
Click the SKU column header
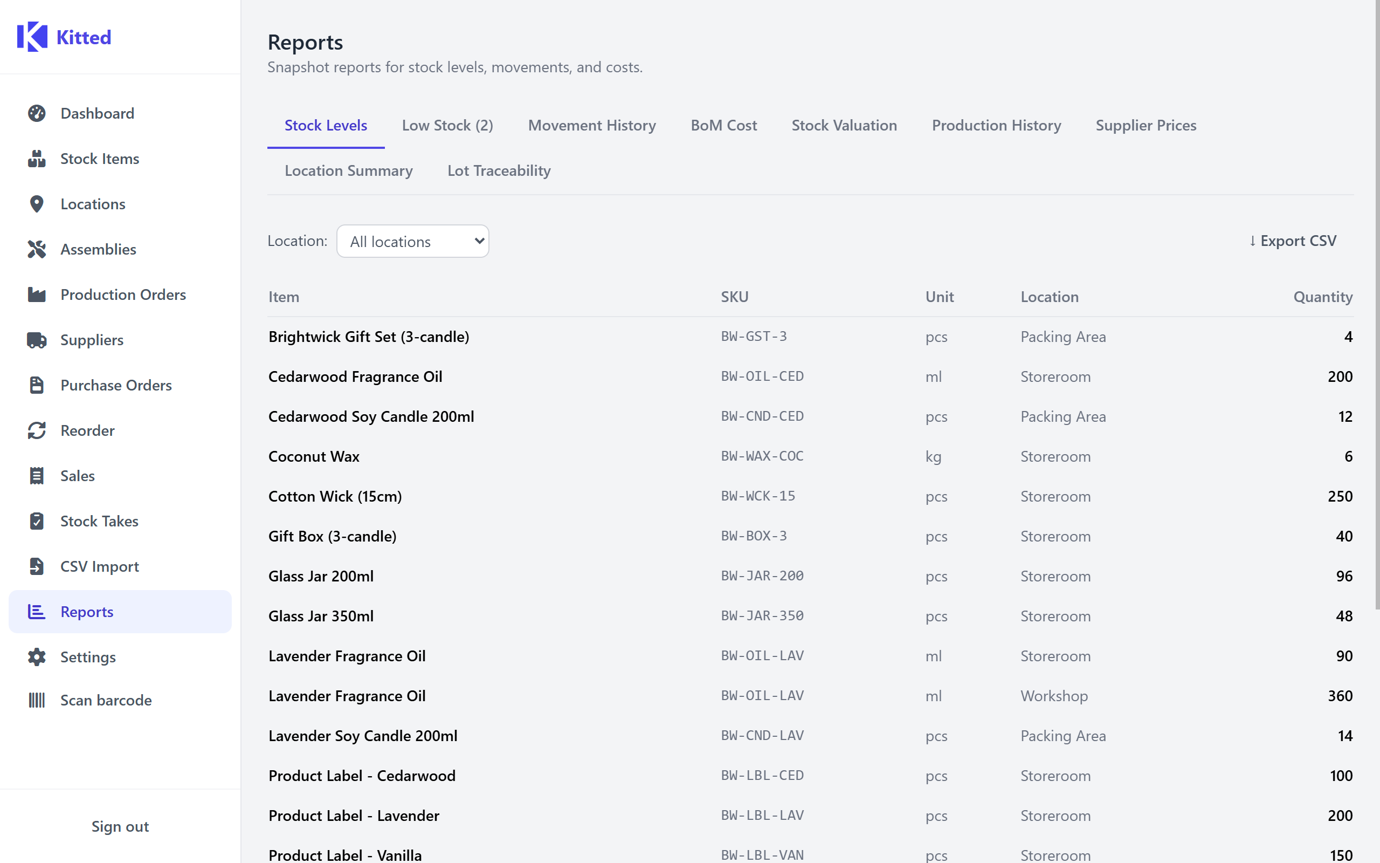(x=735, y=297)
